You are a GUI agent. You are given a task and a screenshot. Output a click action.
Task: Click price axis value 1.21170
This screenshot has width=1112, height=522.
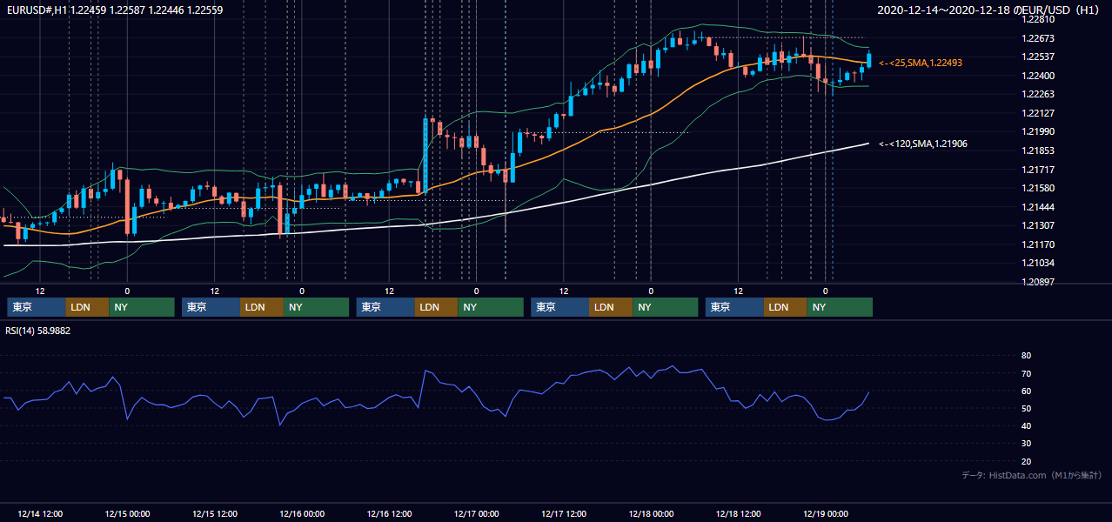coord(1038,244)
